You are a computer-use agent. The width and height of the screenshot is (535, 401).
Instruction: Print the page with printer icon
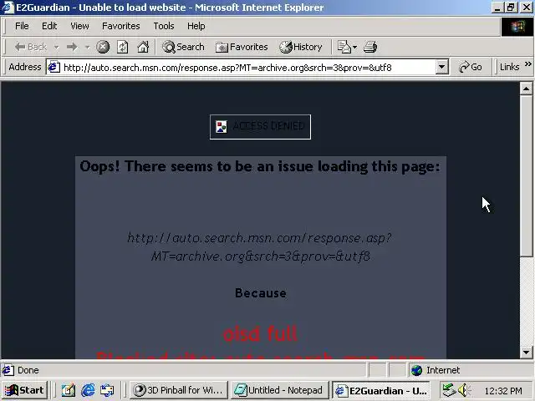pos(370,47)
